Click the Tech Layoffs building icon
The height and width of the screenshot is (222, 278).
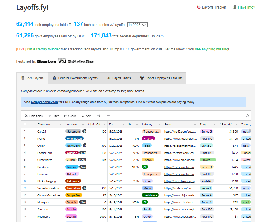point(23,78)
